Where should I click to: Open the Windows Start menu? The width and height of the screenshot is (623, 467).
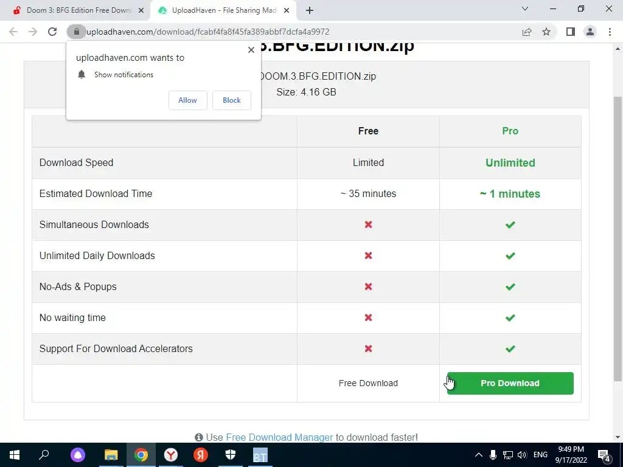pyautogui.click(x=15, y=455)
